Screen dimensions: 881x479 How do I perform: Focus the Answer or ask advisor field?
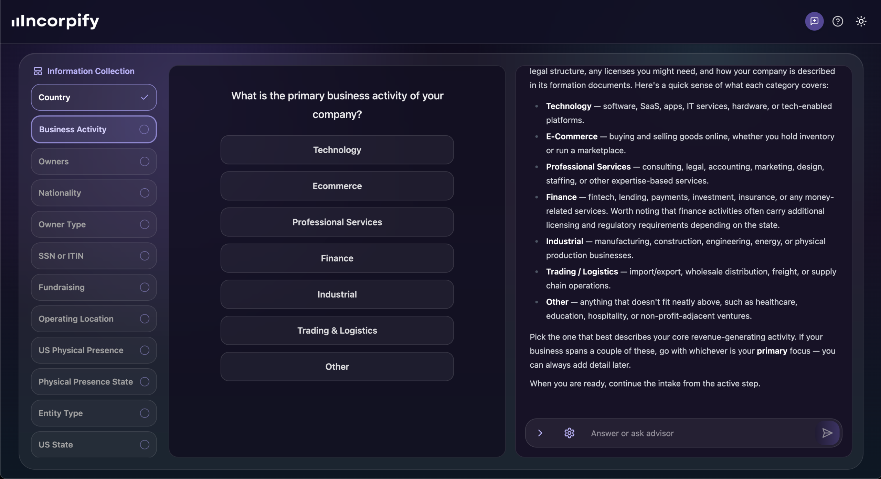click(x=699, y=433)
